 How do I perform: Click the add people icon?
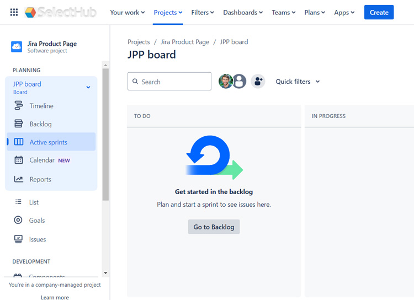(x=258, y=82)
